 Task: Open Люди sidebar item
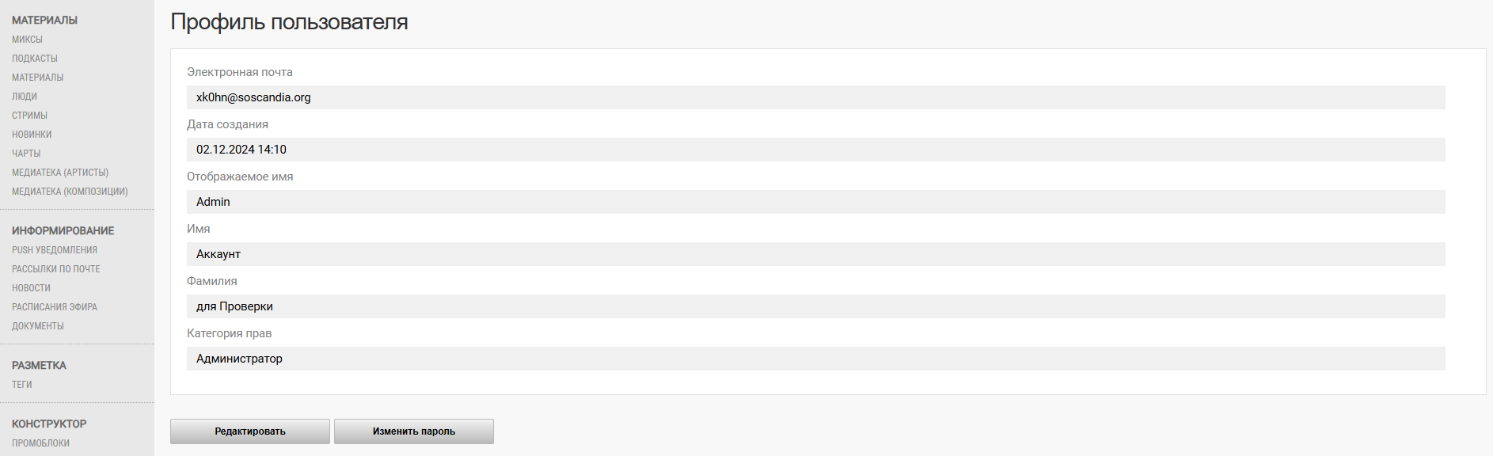pyautogui.click(x=25, y=97)
